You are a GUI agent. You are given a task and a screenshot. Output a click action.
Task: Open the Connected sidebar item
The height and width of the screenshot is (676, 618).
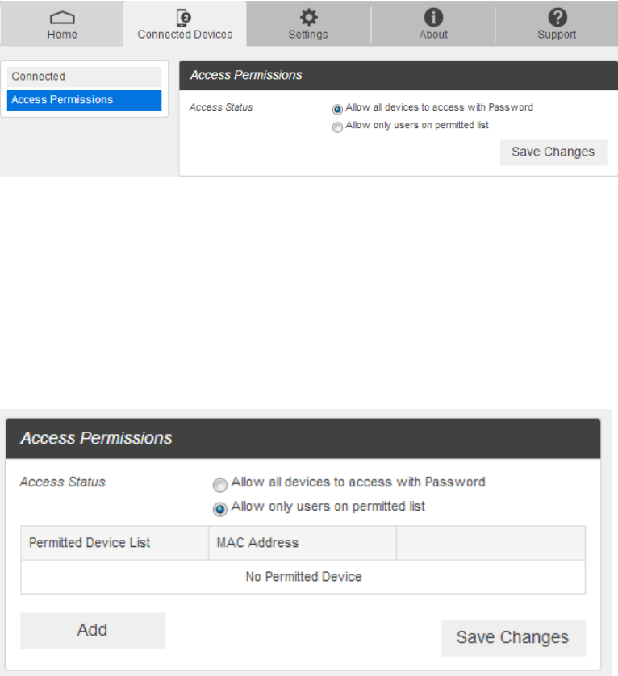[84, 77]
